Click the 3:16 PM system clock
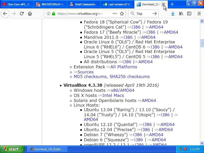 click(194, 149)
